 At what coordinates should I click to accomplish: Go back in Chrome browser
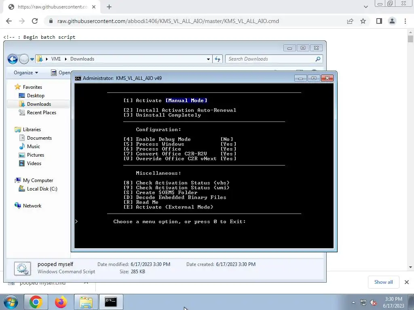9,21
